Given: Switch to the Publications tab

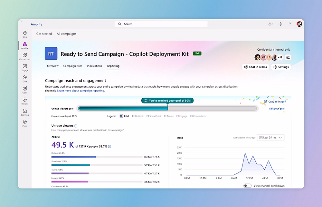Looking at the screenshot, I should 94,66.
